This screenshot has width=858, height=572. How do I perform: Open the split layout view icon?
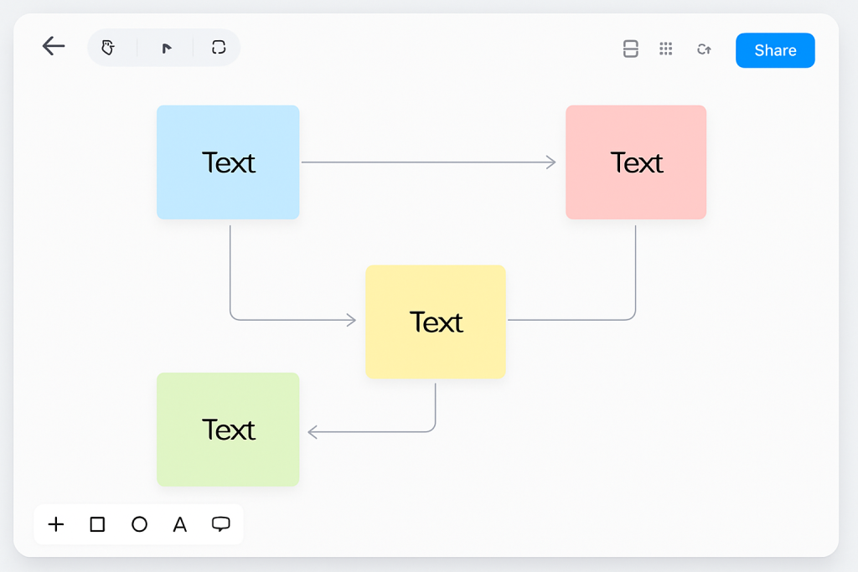[630, 49]
